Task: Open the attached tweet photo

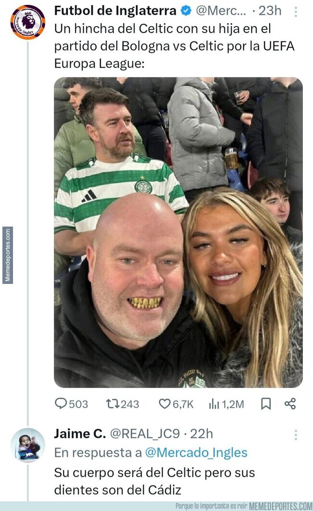Action: pyautogui.click(x=178, y=232)
